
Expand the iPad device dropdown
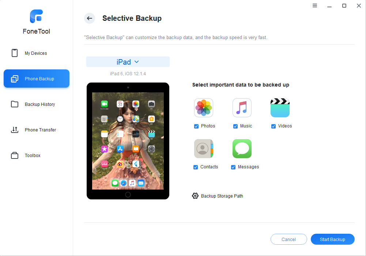128,62
